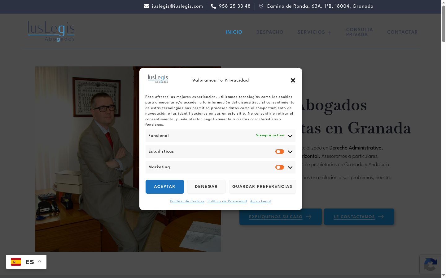Toggle the Marketing cookie switch
Image resolution: width=446 pixels, height=278 pixels.
point(280,167)
